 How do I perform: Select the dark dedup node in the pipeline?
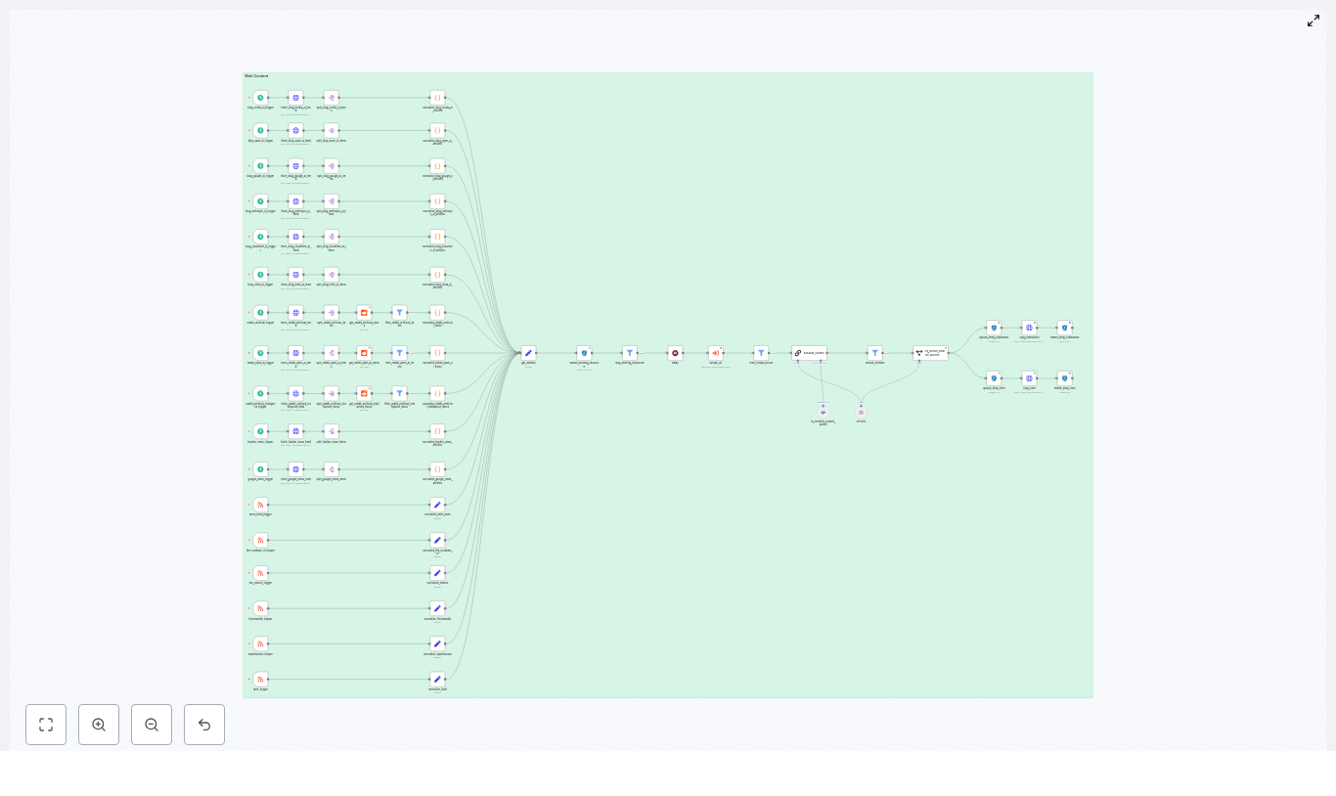pyautogui.click(x=675, y=353)
